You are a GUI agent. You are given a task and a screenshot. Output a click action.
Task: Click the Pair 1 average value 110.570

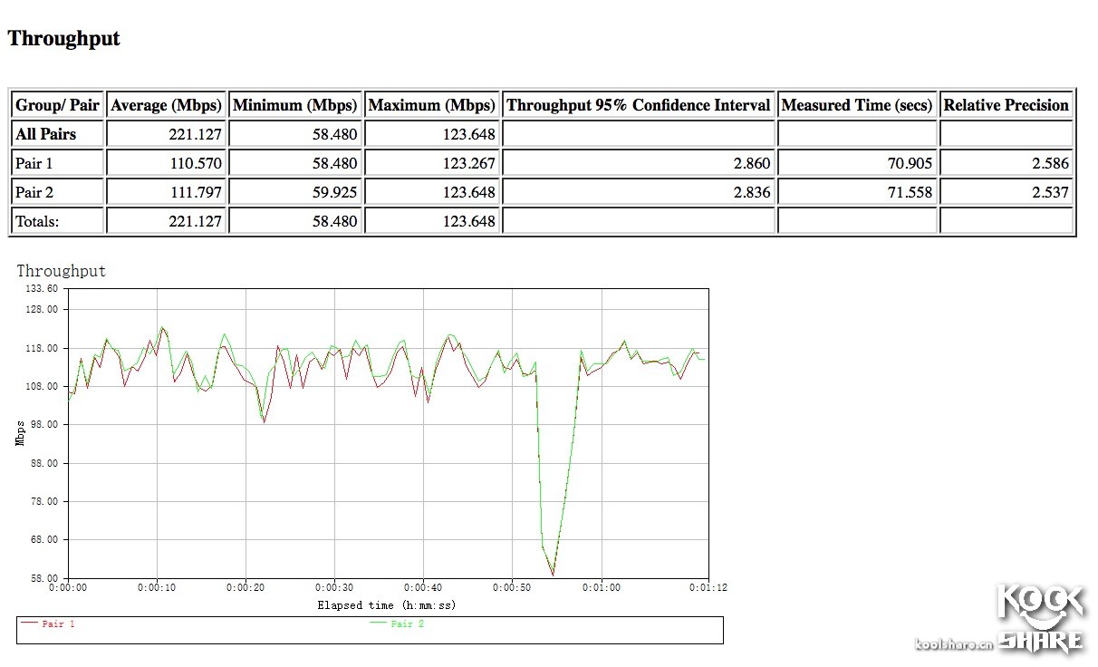tap(194, 164)
